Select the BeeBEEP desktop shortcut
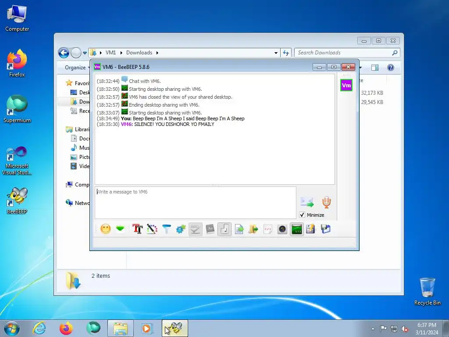The image size is (449, 337). pyautogui.click(x=17, y=201)
